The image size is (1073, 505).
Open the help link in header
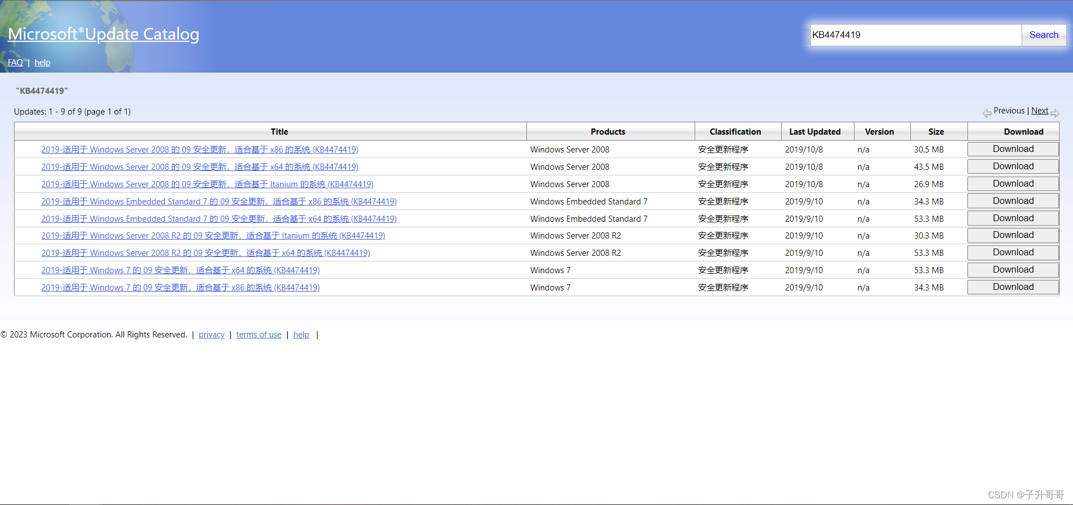pos(42,63)
